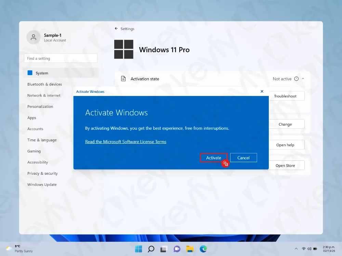
Task: Open Apps settings
Action: coord(31,118)
